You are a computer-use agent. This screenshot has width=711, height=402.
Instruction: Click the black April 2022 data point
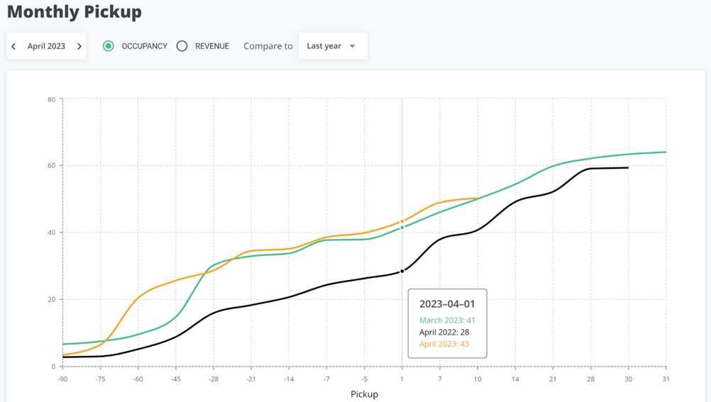(402, 271)
